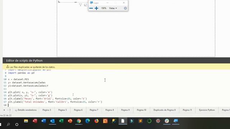Open orange Camtasia icon on taskbar
The height and width of the screenshot is (129, 230).
(x=105, y=121)
